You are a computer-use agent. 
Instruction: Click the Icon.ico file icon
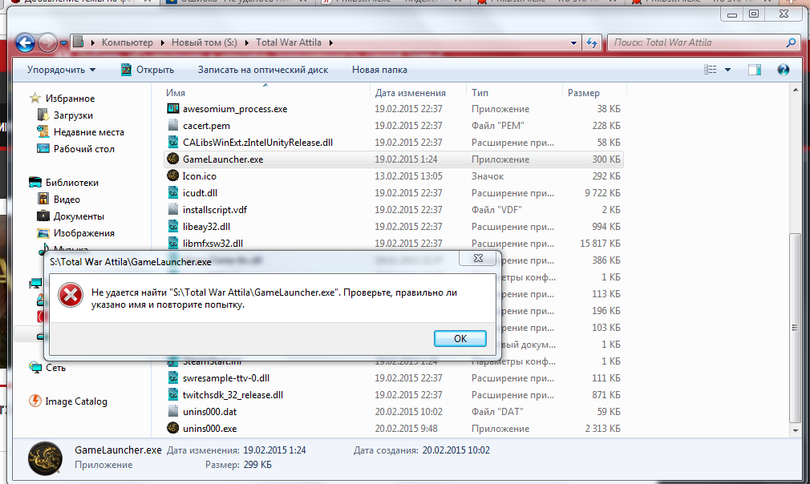tap(173, 176)
